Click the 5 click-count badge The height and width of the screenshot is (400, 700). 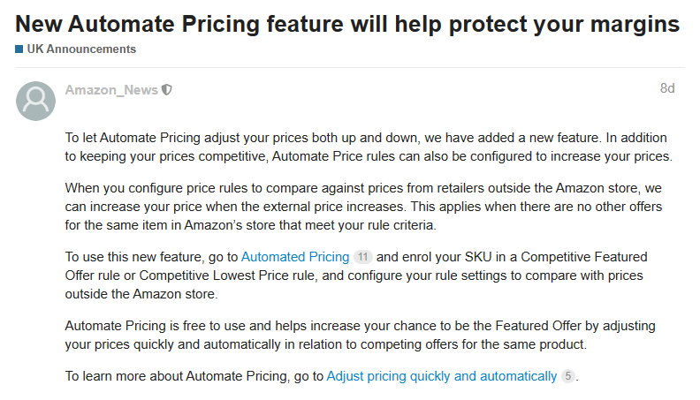click(x=568, y=376)
